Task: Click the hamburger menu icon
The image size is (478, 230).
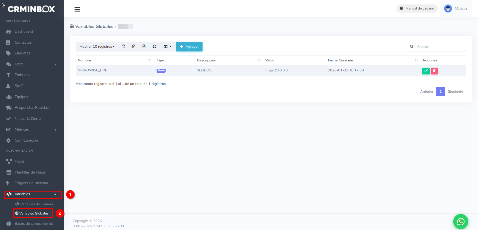Action: [77, 9]
